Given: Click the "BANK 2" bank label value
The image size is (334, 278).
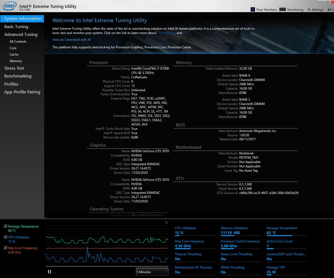Looking at the screenshot, I should [x=245, y=100].
